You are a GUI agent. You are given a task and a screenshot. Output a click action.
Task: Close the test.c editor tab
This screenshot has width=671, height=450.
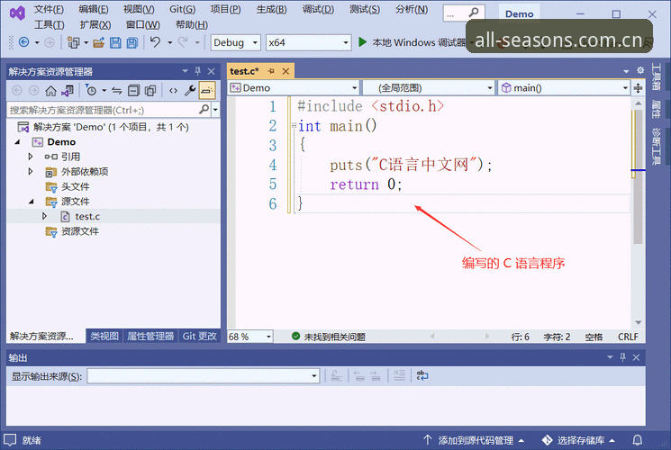[286, 71]
